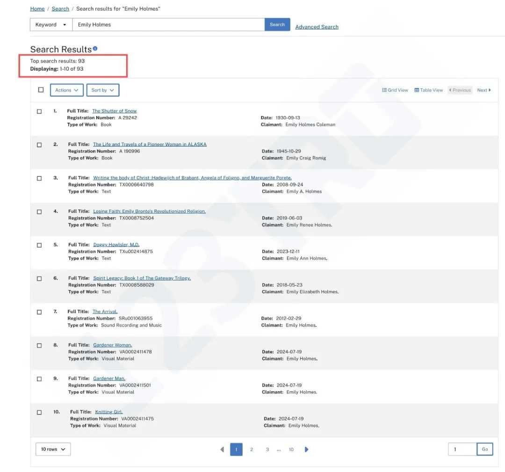Open the 10 rows per page dropdown
This screenshot has width=505, height=472.
click(x=53, y=449)
